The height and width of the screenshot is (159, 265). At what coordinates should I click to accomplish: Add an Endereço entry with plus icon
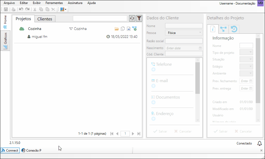coord(153,119)
